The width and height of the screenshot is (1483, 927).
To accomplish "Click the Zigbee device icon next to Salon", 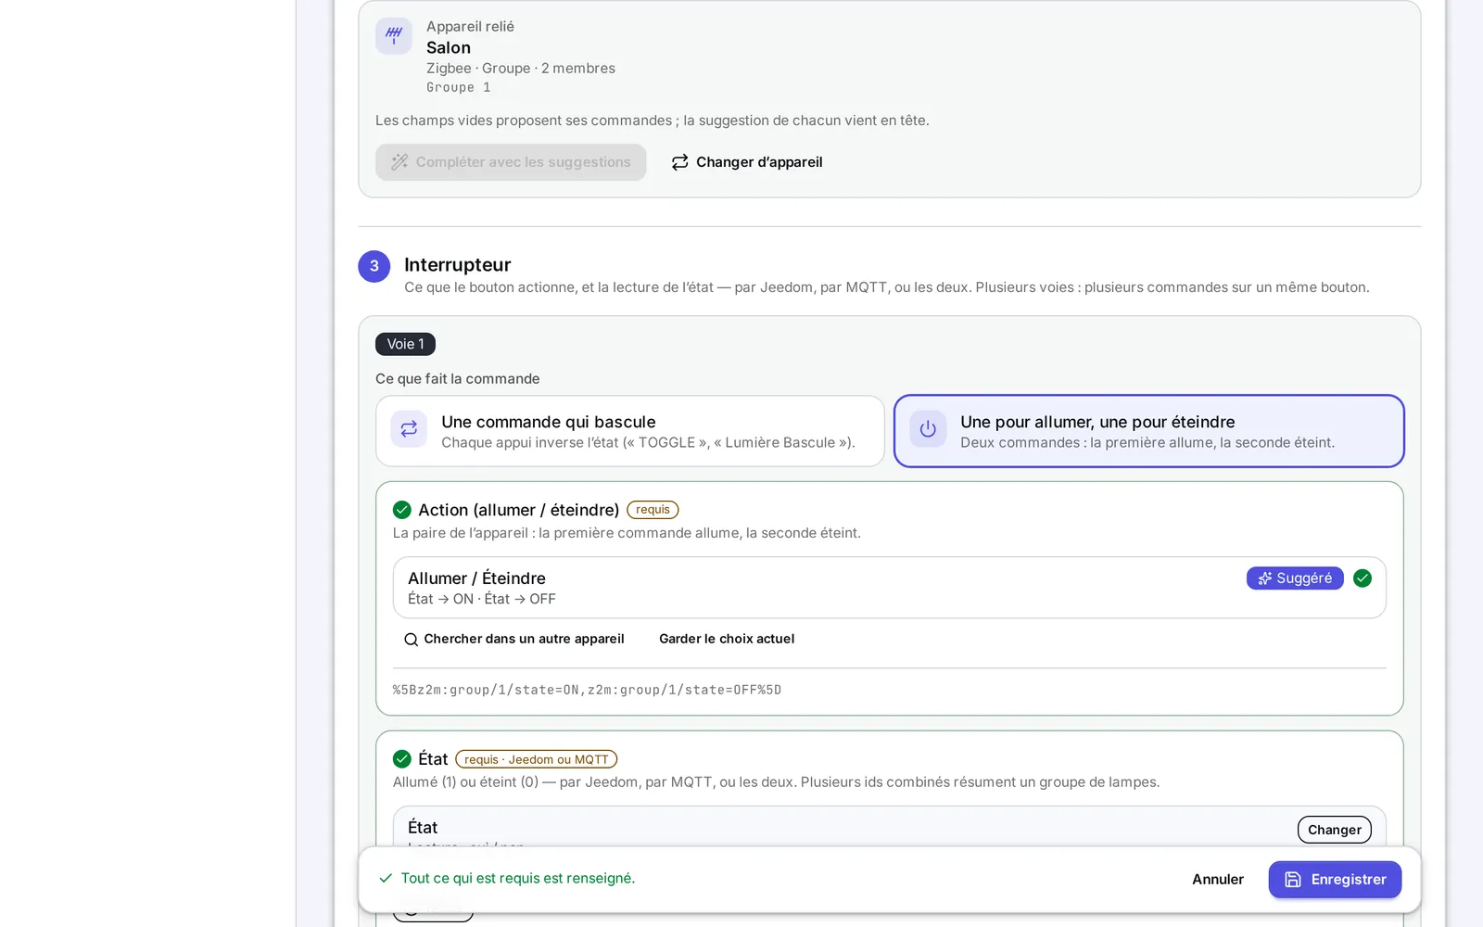I will (x=394, y=36).
